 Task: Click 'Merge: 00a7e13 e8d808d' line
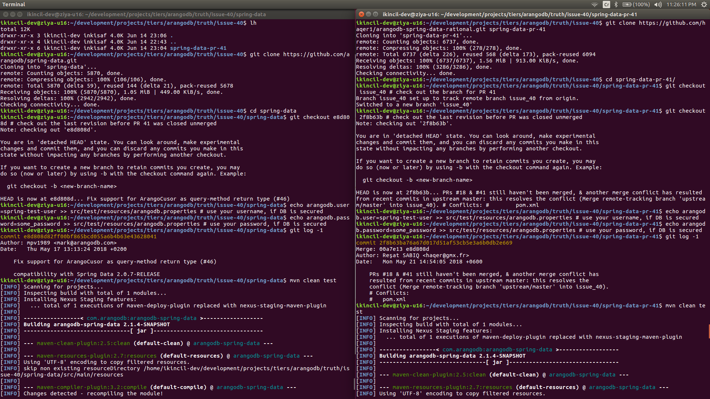pos(393,249)
